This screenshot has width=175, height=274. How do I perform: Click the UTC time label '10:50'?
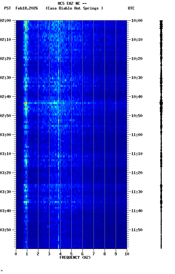pyautogui.click(x=137, y=116)
